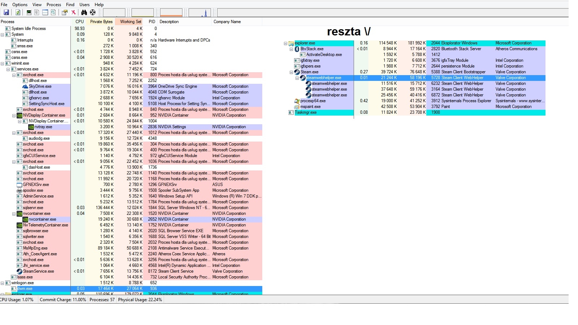
Task: Click the Save toolbar icon
Action: tap(6, 12)
